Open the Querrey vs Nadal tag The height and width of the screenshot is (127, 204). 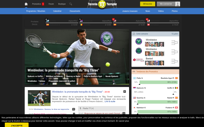(73, 76)
